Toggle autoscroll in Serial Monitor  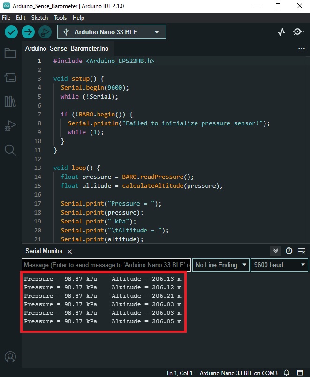coord(276,251)
